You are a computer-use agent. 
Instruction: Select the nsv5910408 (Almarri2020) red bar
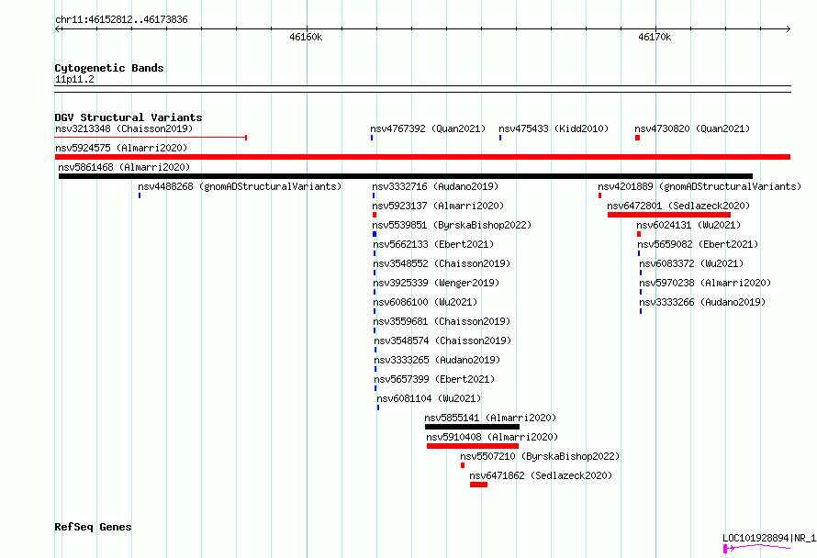point(473,446)
